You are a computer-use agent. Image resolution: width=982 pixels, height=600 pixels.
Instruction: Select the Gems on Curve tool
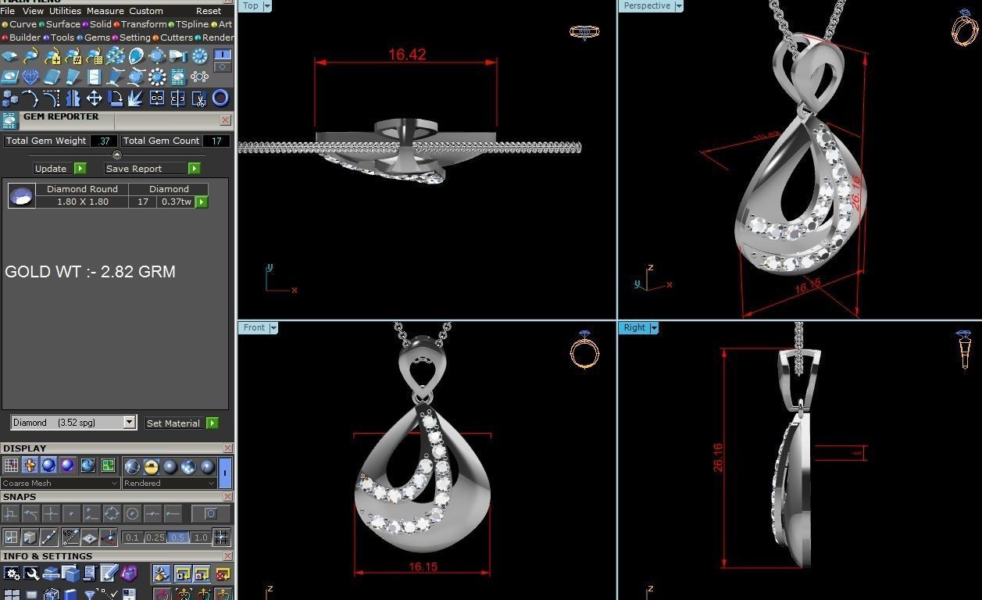pyautogui.click(x=30, y=56)
